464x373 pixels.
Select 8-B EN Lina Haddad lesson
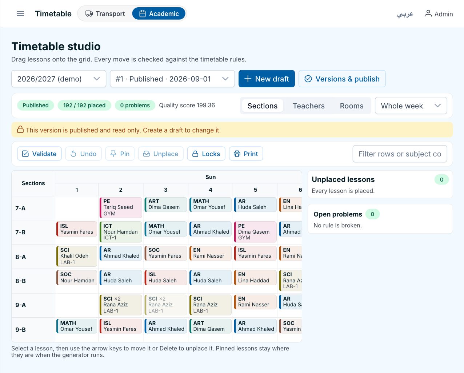point(255,278)
